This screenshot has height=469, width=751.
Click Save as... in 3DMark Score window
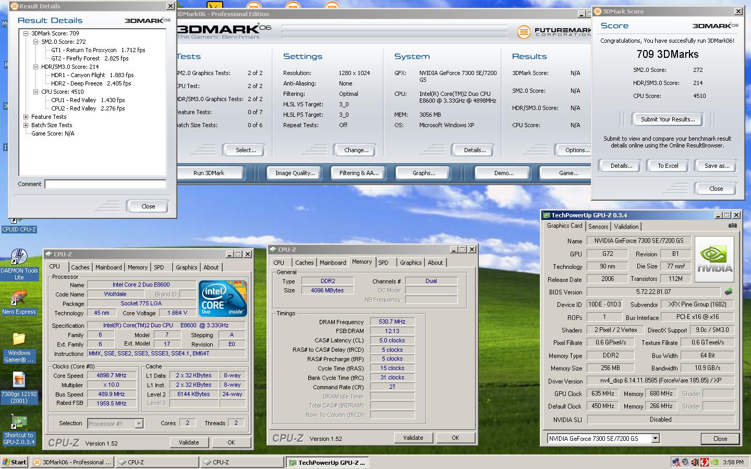pos(717,166)
